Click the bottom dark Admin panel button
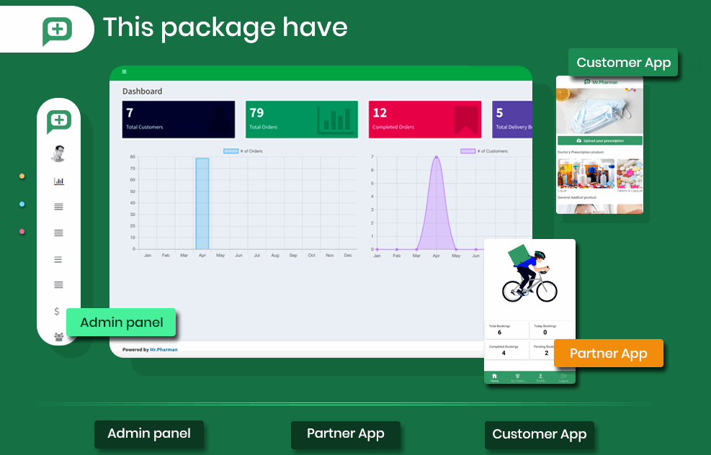Viewport: 711px width, 455px height. (149, 434)
